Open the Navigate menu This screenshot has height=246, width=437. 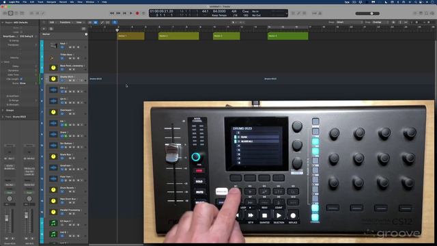(x=51, y=2)
